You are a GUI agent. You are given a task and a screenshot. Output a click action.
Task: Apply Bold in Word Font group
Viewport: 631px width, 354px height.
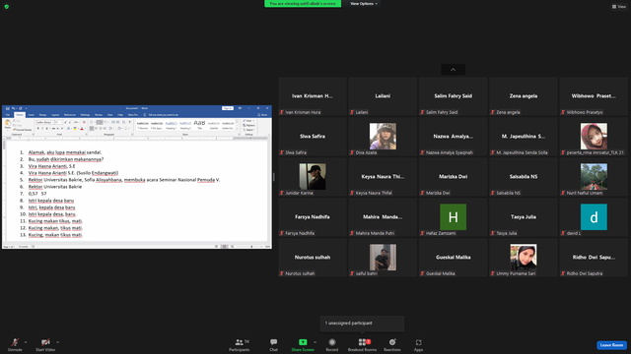point(38,128)
